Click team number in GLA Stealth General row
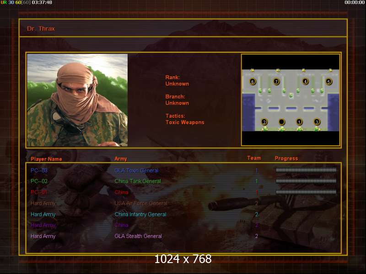Image resolution: width=366 pixels, height=274 pixels. tap(257, 236)
